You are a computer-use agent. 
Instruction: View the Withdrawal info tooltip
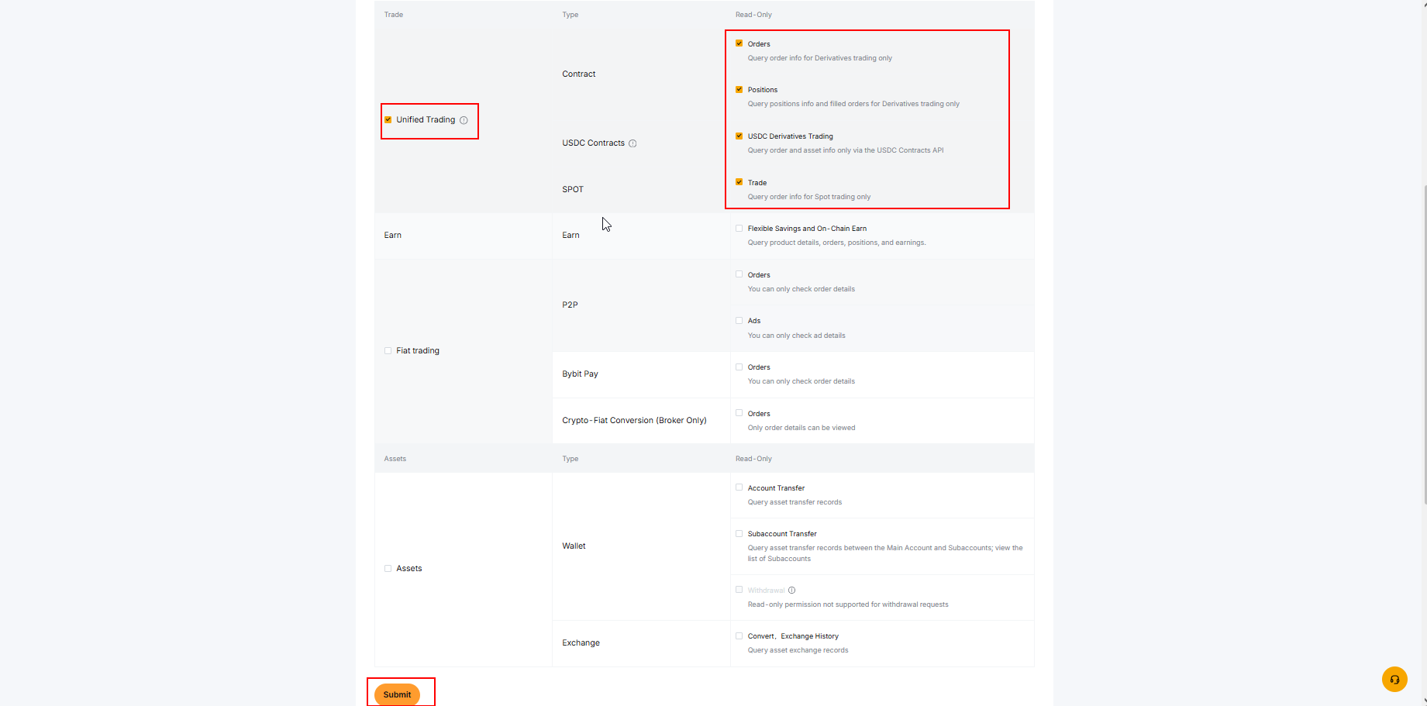click(791, 590)
